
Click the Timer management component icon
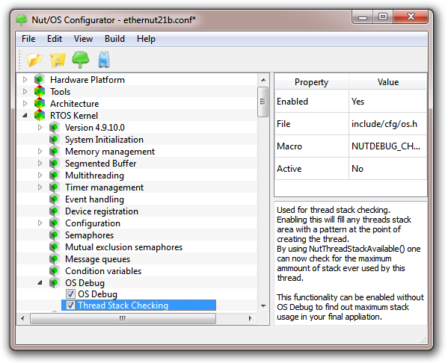coord(55,187)
